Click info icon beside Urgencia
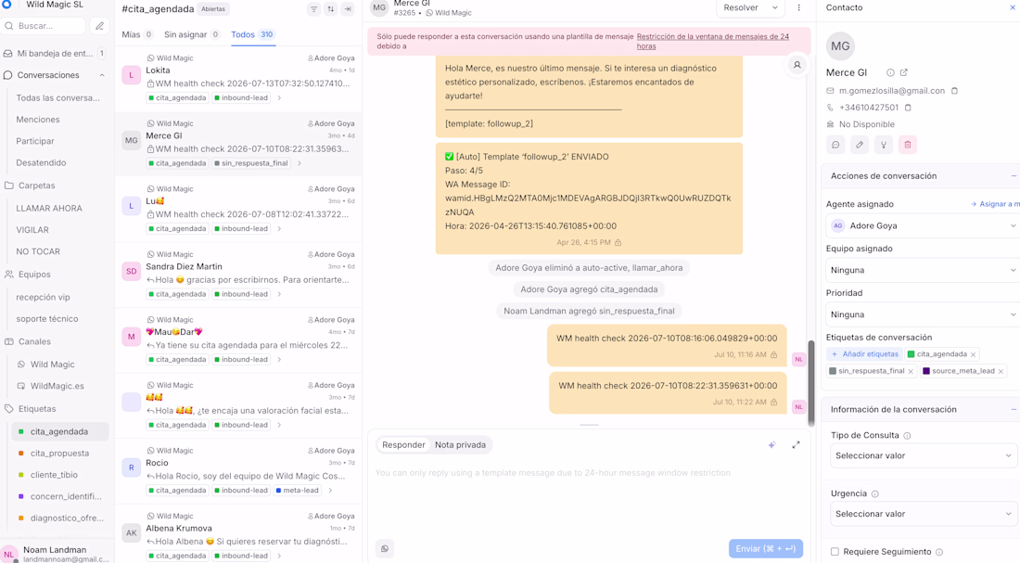Image resolution: width=1020 pixels, height=563 pixels. pyautogui.click(x=875, y=494)
